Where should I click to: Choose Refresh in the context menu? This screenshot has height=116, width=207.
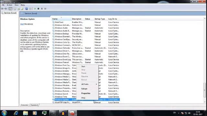coord(87,89)
